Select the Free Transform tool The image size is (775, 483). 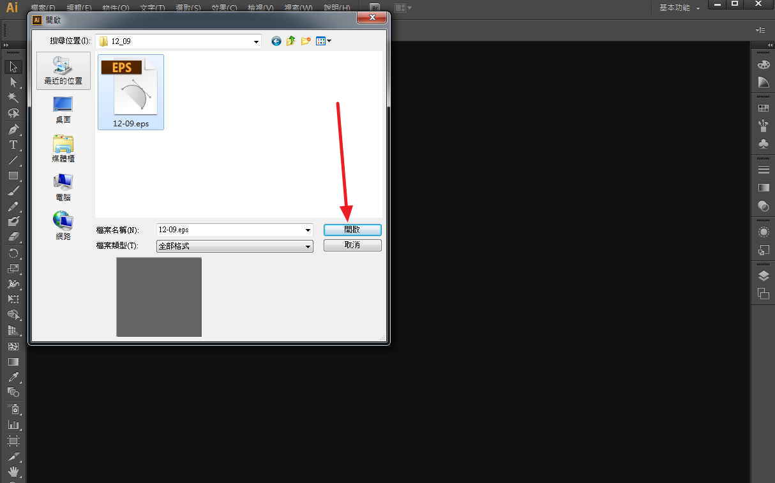click(13, 299)
